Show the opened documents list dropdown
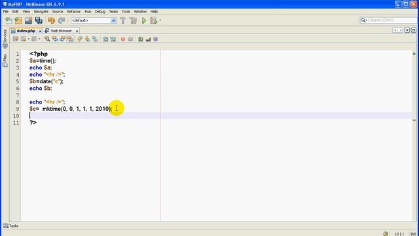The height and width of the screenshot is (236, 419). (407, 30)
